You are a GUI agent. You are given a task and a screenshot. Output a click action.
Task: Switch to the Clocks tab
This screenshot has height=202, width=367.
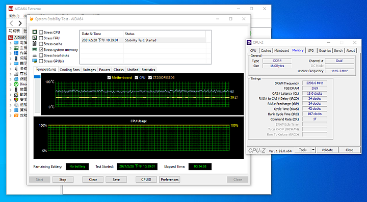click(x=119, y=70)
